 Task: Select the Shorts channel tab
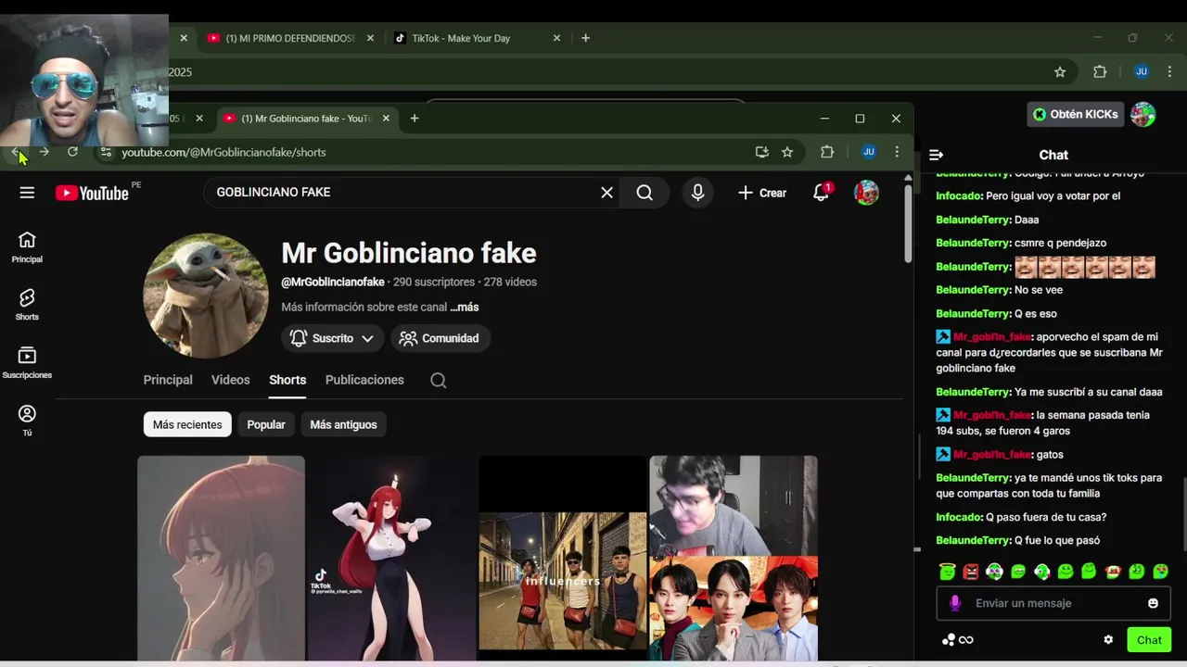point(287,380)
